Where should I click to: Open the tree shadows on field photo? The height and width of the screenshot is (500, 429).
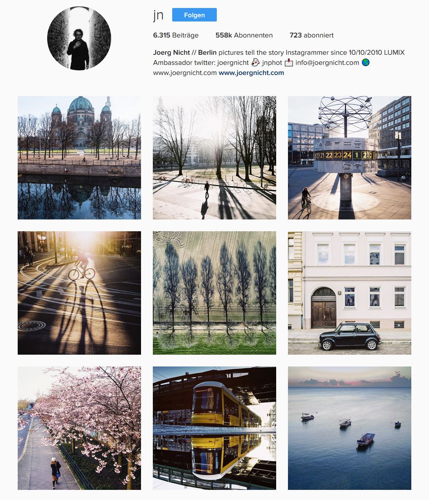coord(215,293)
